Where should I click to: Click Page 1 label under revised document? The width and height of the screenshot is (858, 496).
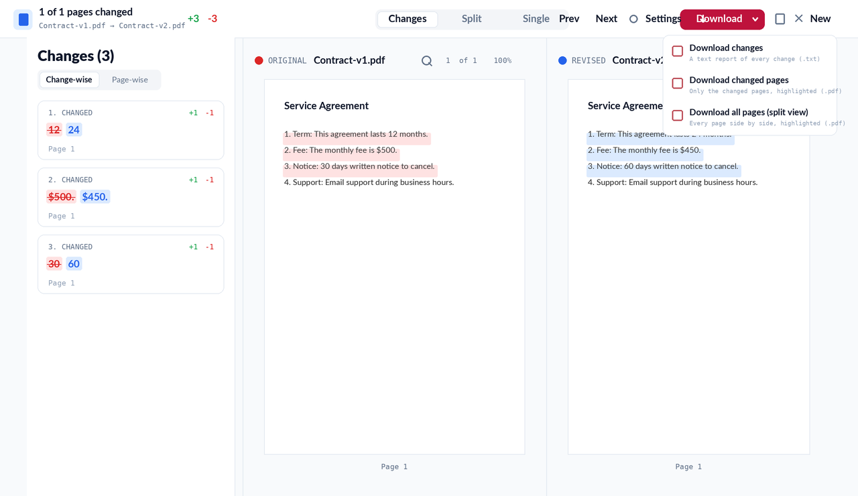[688, 467]
